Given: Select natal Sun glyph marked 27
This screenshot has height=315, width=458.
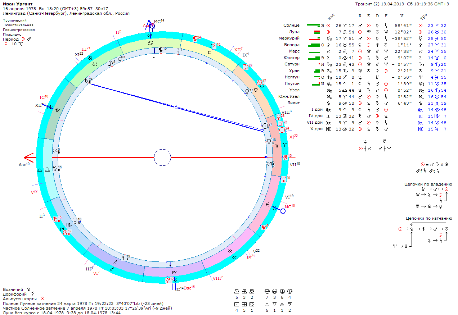Looking at the screenshot, I should [265, 126].
